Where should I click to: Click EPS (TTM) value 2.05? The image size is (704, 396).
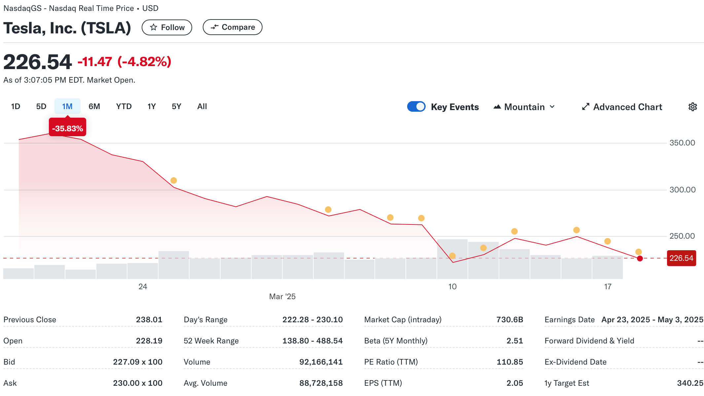(515, 383)
